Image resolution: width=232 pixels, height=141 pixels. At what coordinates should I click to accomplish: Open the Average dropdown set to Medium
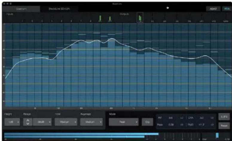tap(91, 122)
